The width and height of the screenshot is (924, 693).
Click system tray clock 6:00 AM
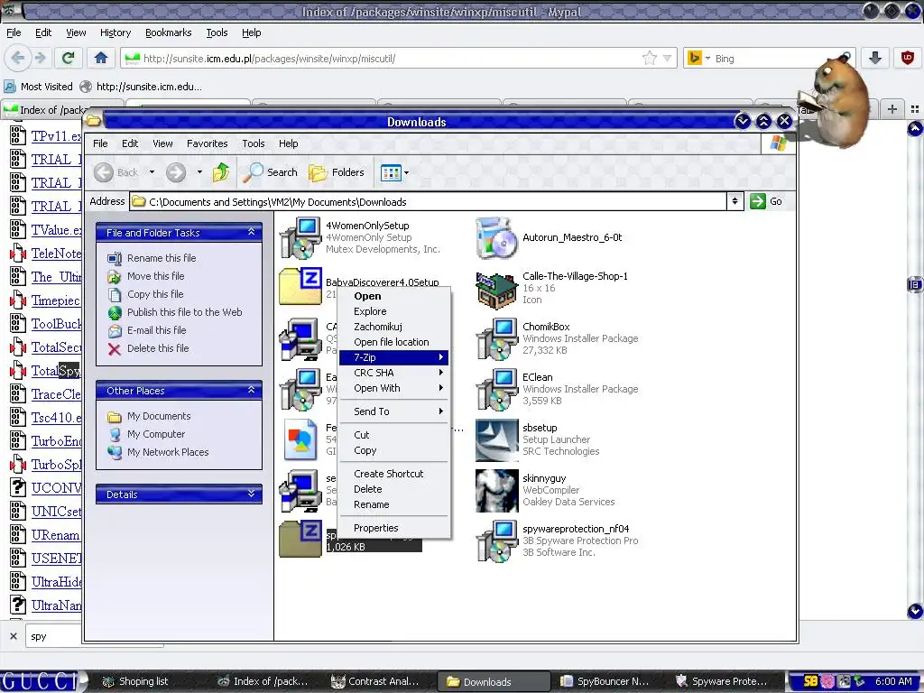[893, 681]
